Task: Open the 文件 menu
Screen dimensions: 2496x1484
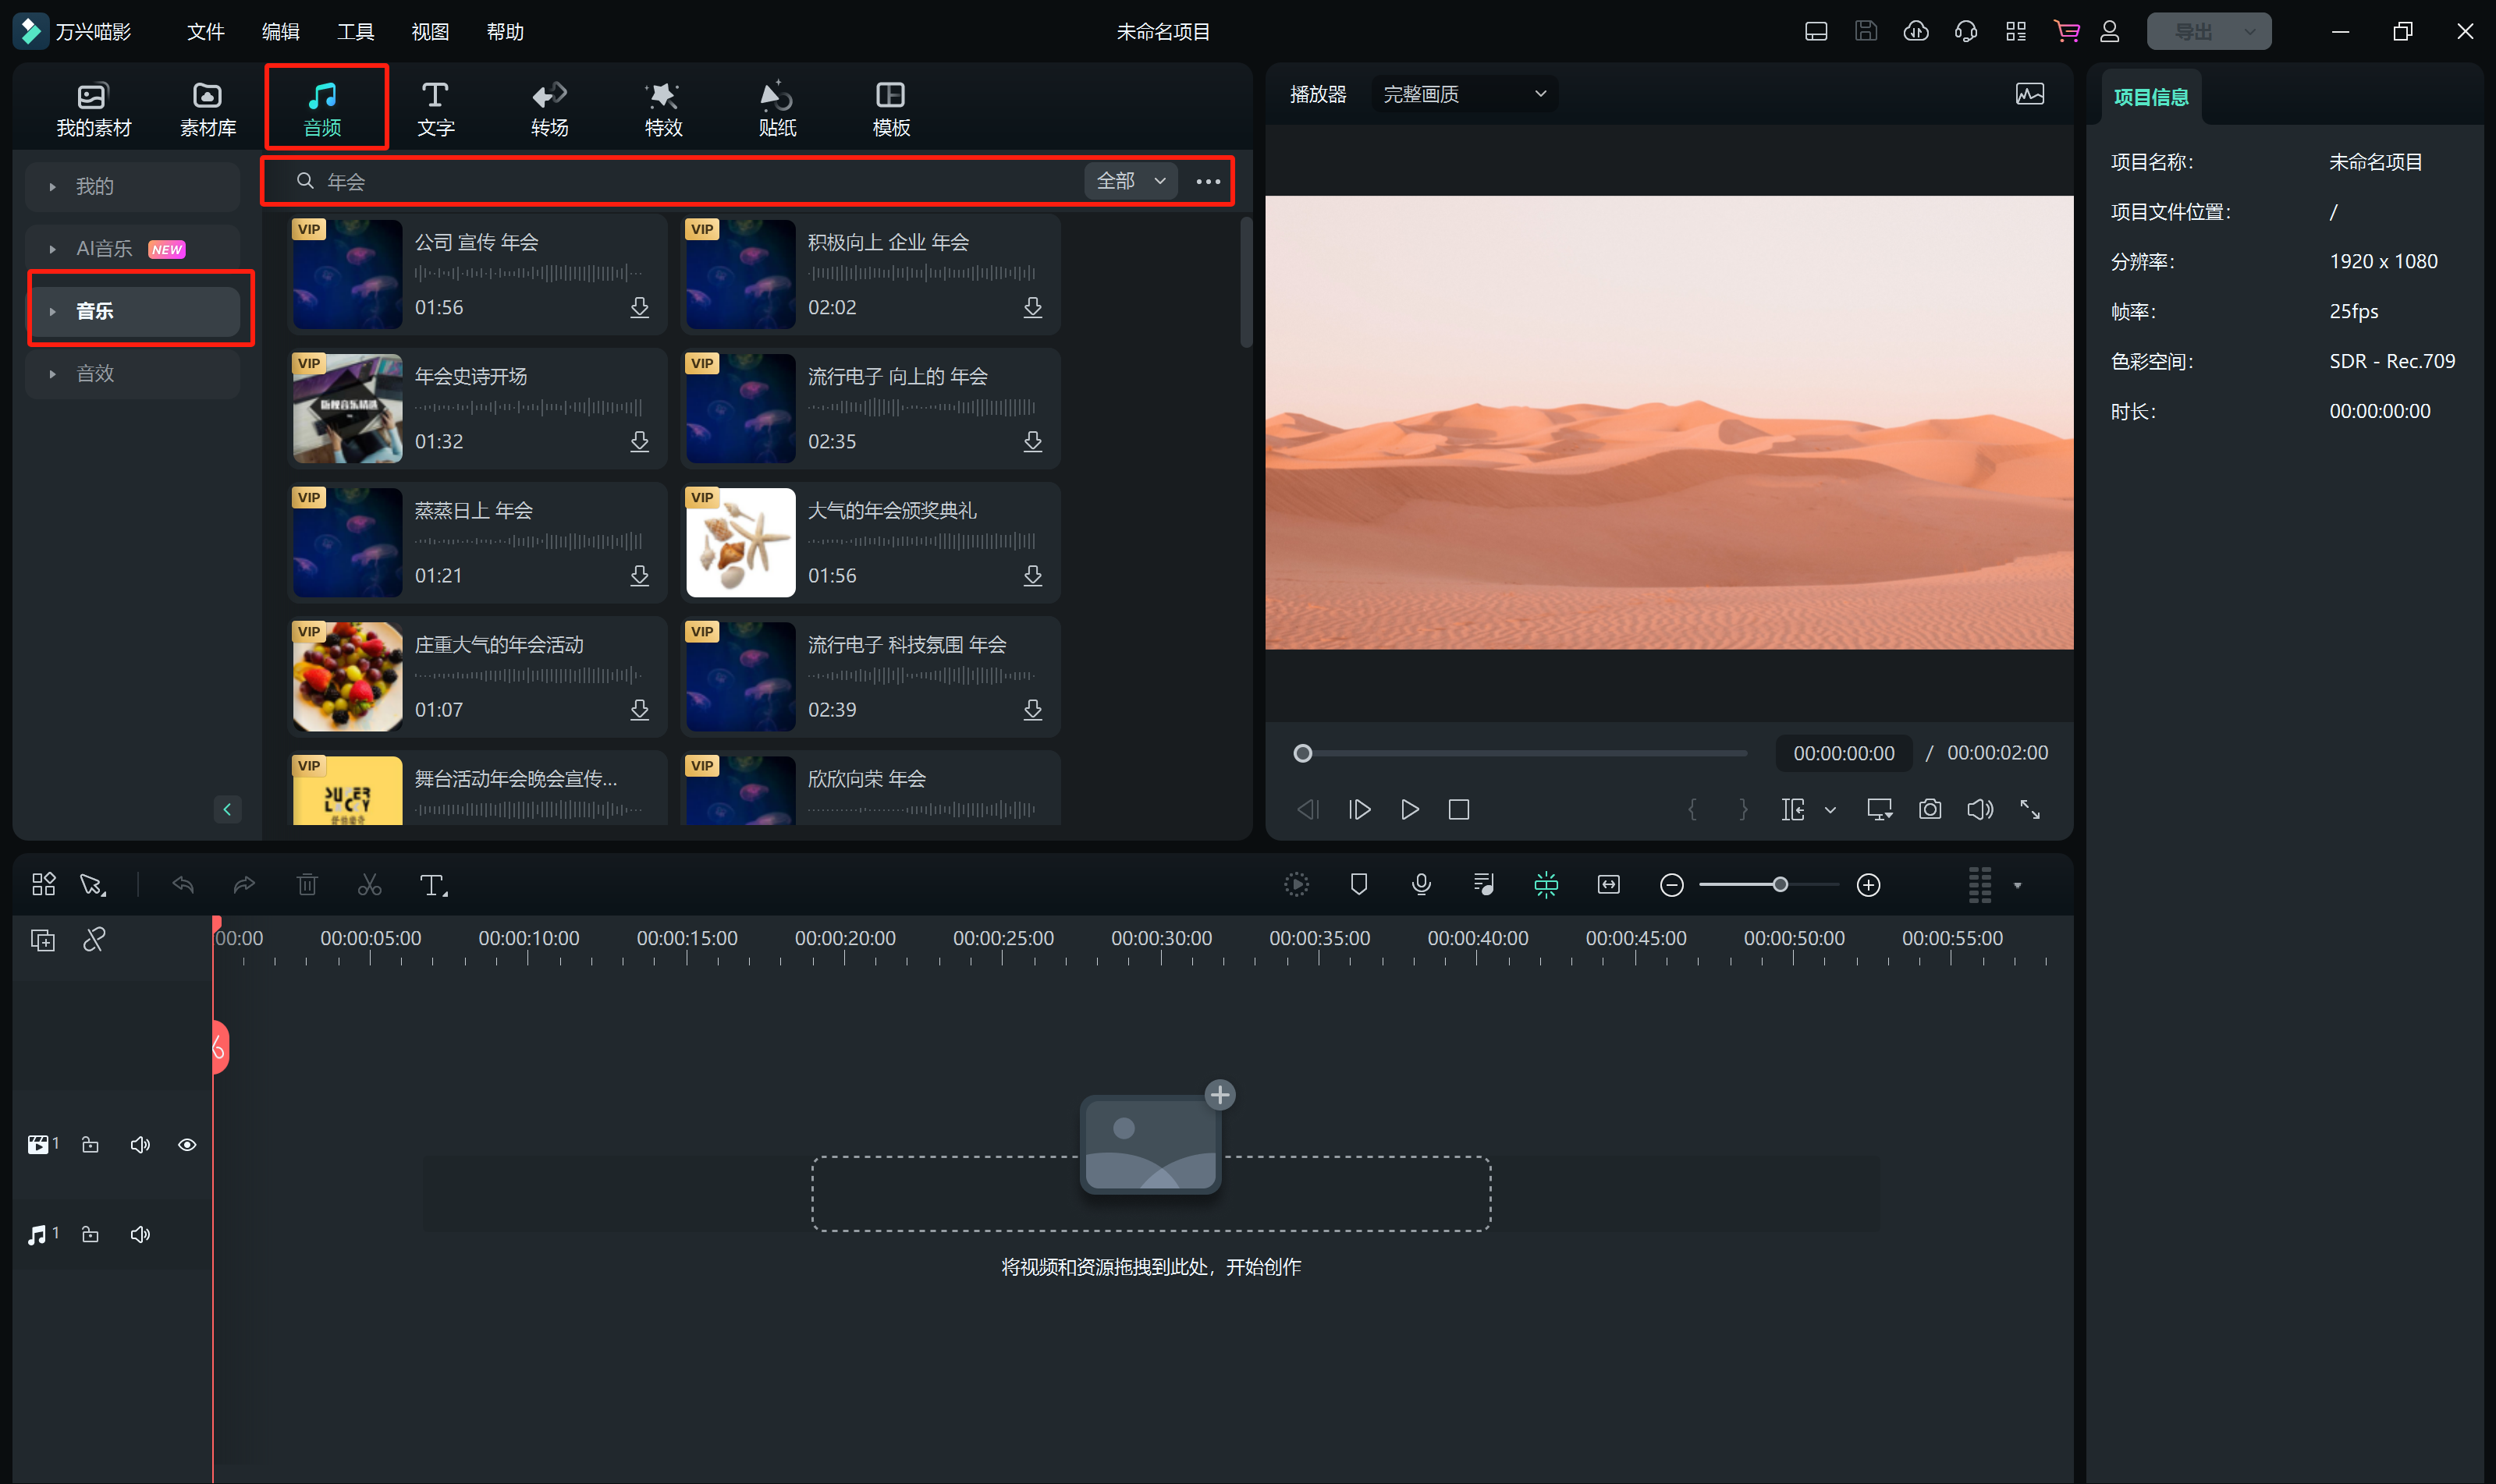Action: pos(205,32)
